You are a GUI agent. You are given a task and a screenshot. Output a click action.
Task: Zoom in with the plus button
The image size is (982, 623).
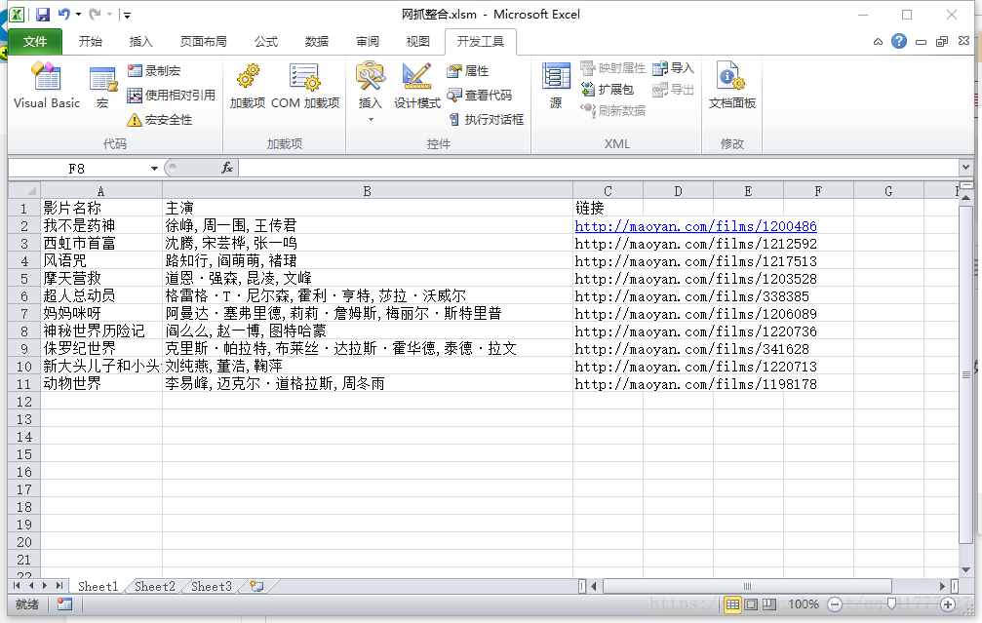pyautogui.click(x=948, y=604)
